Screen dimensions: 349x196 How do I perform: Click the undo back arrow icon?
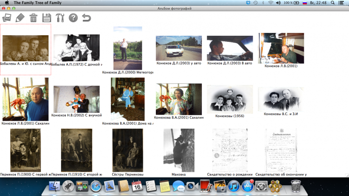pos(87,18)
